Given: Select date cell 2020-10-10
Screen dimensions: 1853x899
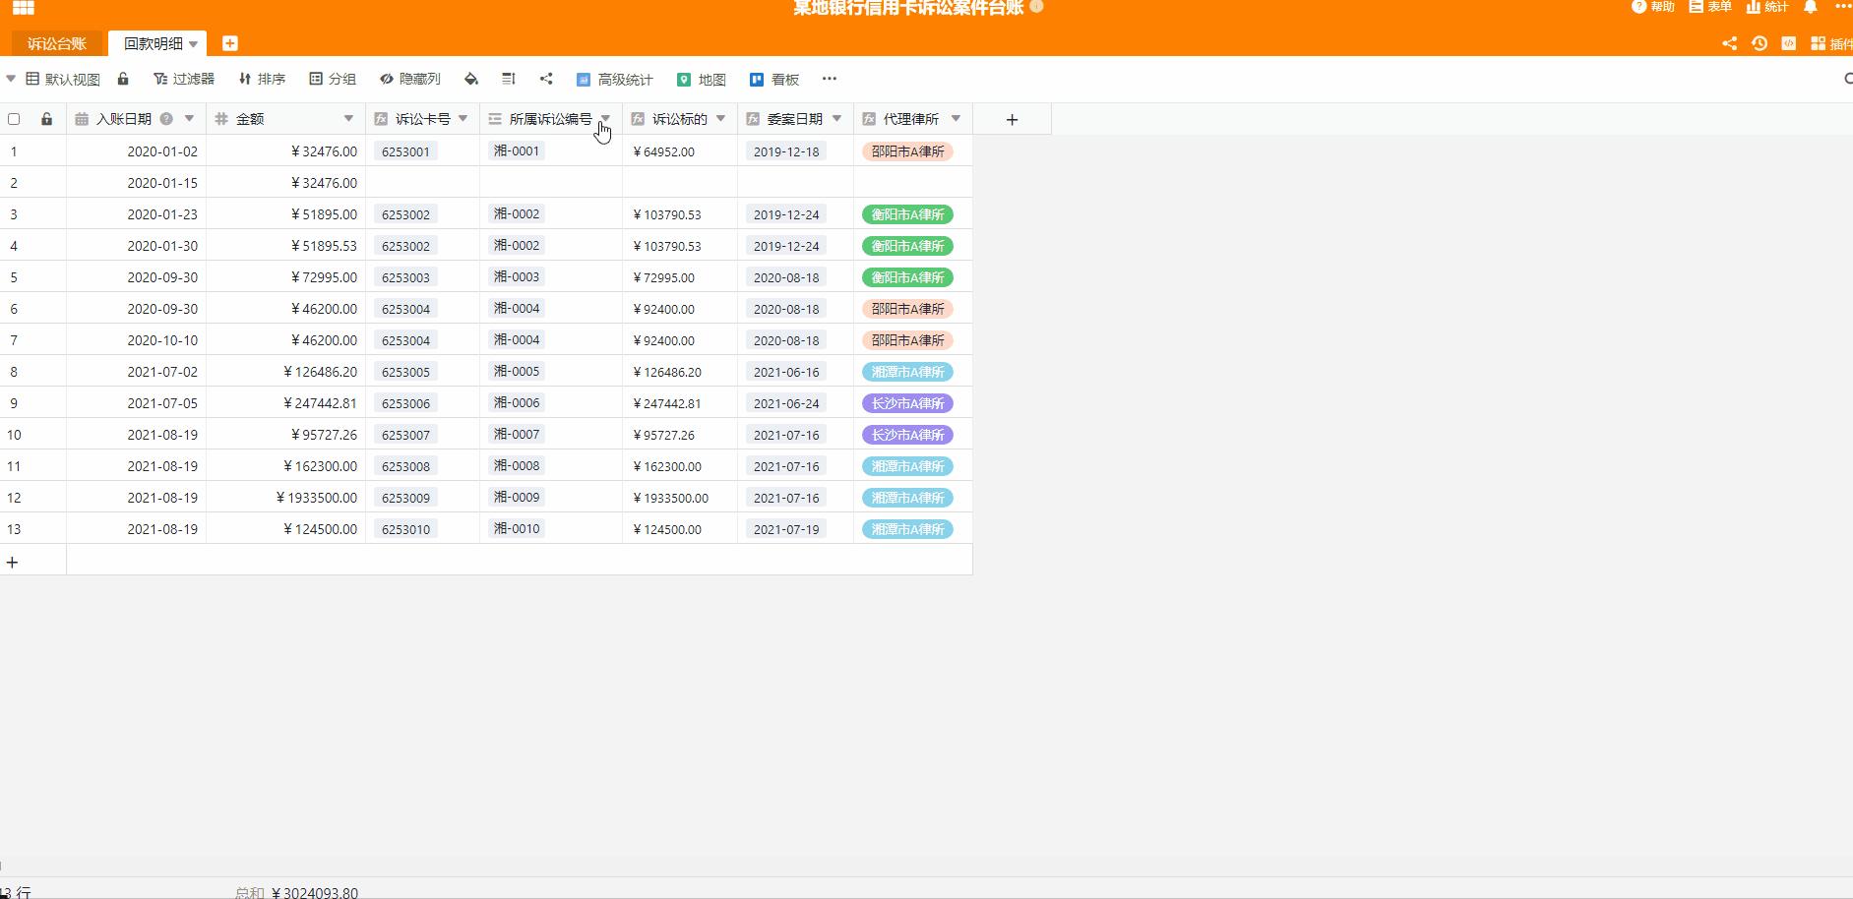Looking at the screenshot, I should tap(137, 339).
